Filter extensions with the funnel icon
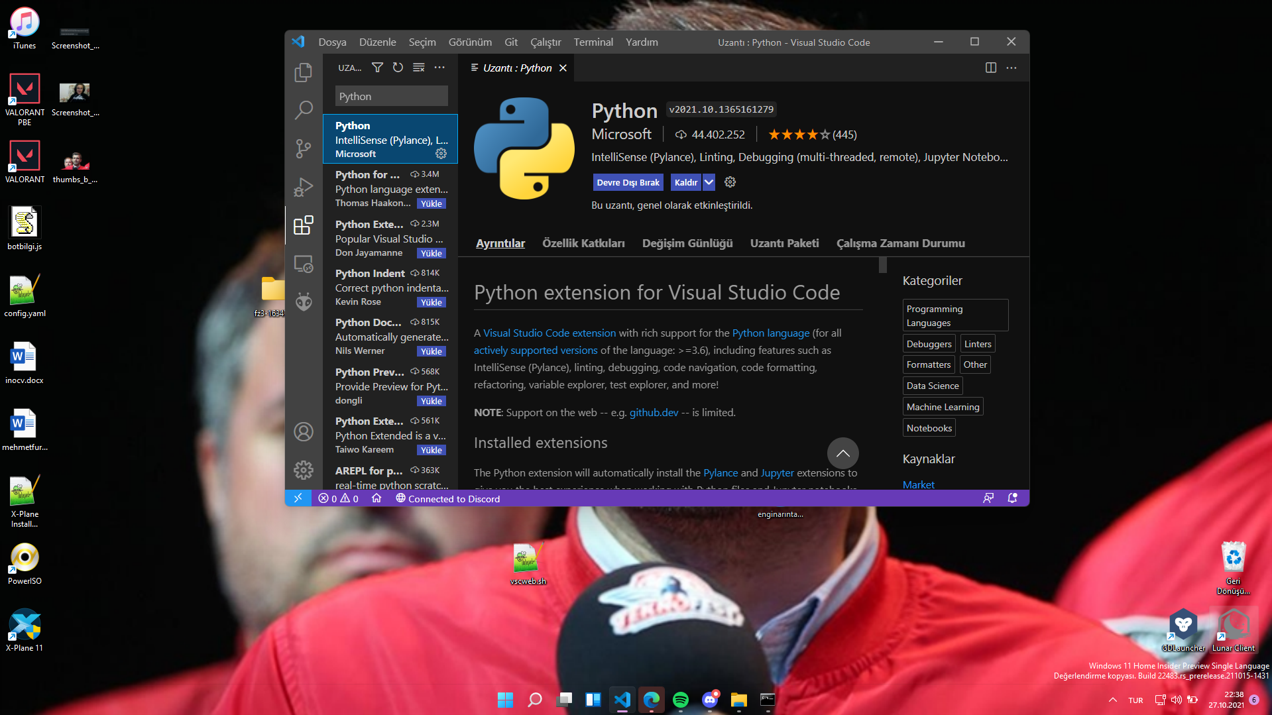 click(377, 68)
